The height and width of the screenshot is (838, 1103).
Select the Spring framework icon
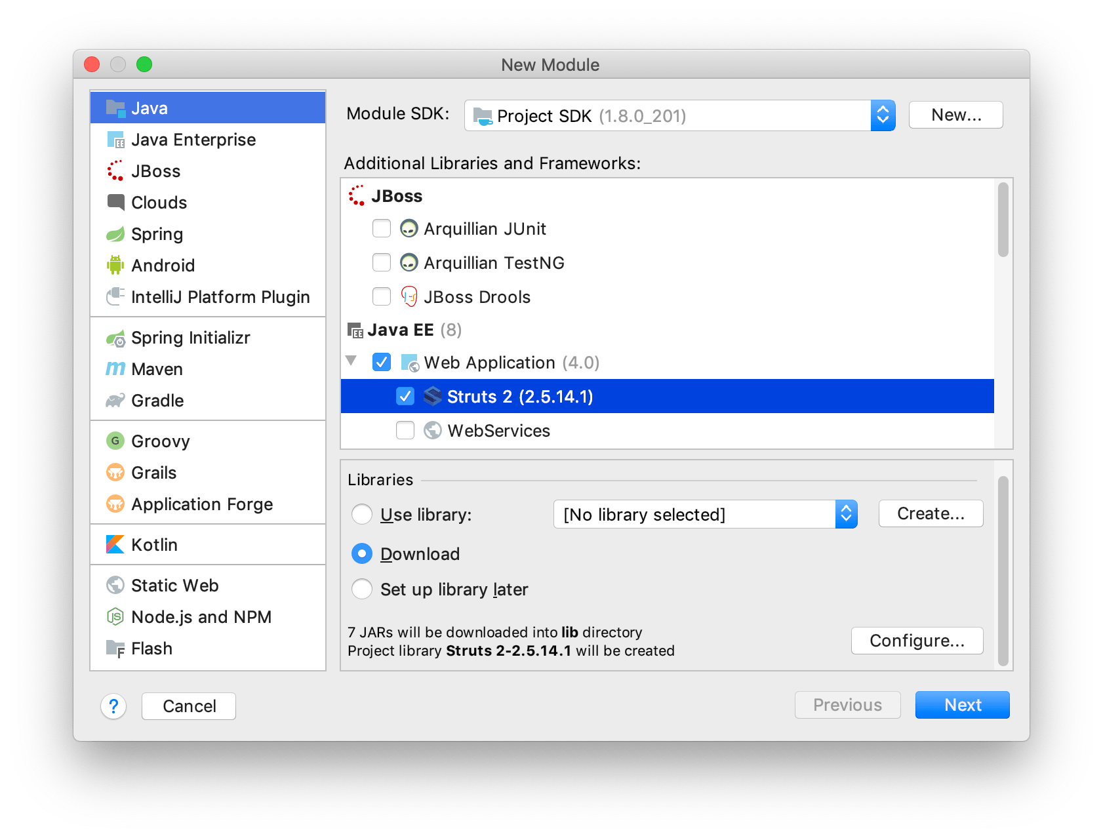click(x=115, y=233)
